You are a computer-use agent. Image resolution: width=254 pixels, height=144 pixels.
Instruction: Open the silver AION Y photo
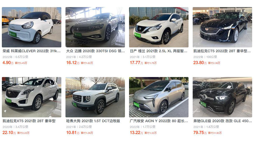click(159, 97)
